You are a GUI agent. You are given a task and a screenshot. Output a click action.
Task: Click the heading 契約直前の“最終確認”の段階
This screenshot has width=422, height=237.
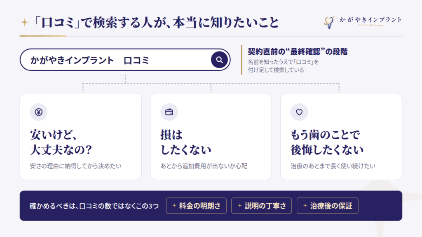pos(298,51)
